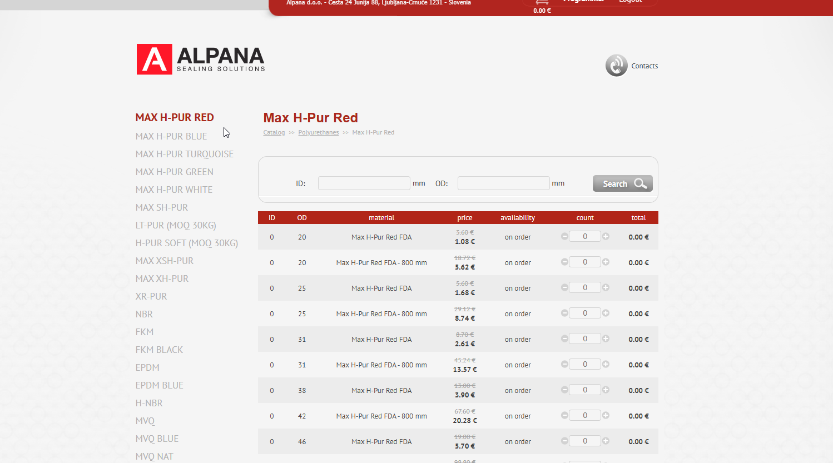Click the OD value '46' cell

click(302, 442)
